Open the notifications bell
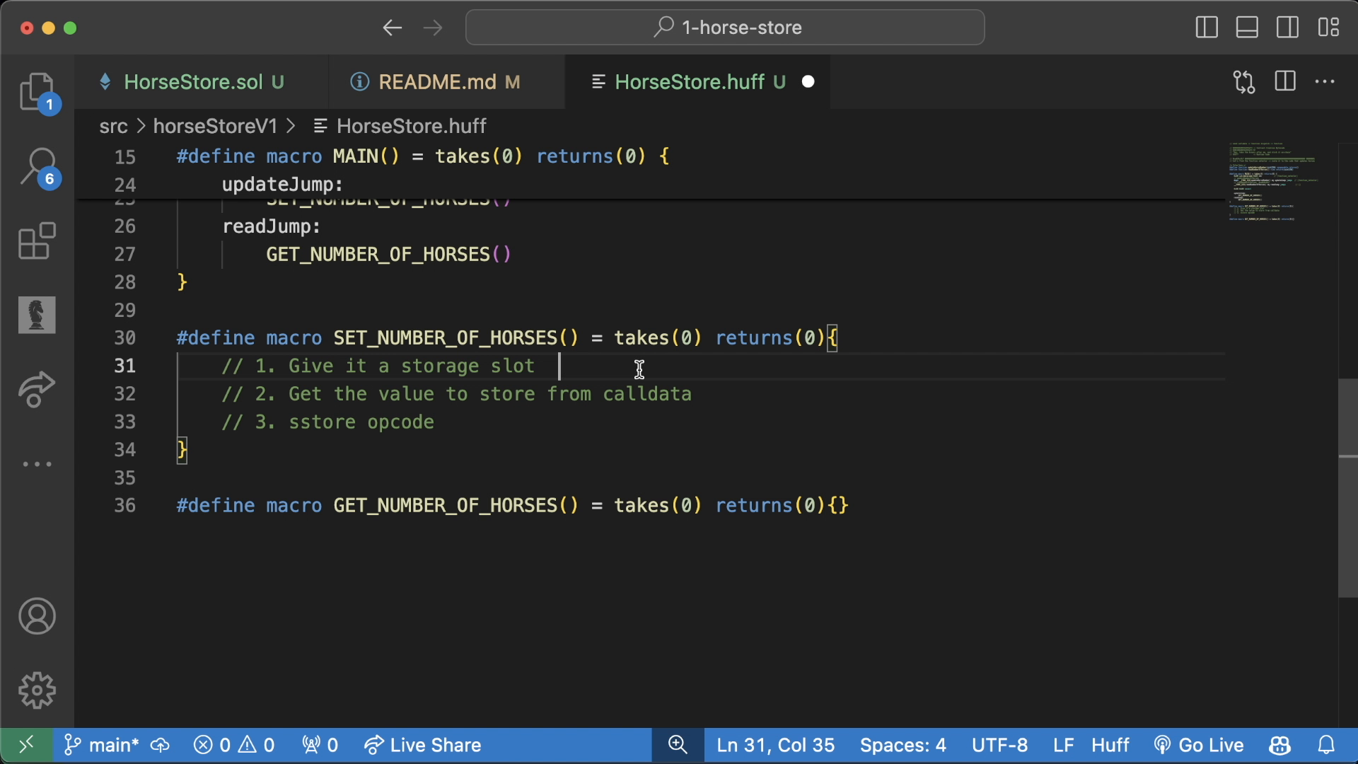The image size is (1358, 764). click(1327, 744)
